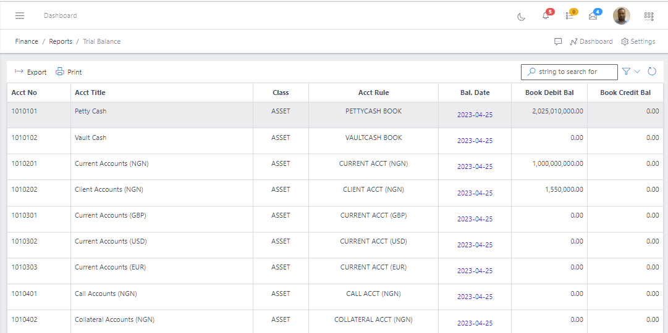Click the search input field

[569, 72]
